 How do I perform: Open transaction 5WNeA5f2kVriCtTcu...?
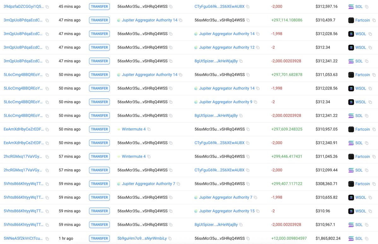point(23,238)
